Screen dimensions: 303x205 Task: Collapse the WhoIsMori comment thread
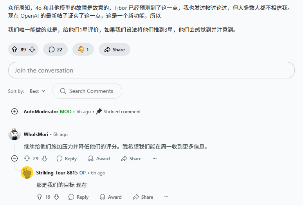[14, 158]
